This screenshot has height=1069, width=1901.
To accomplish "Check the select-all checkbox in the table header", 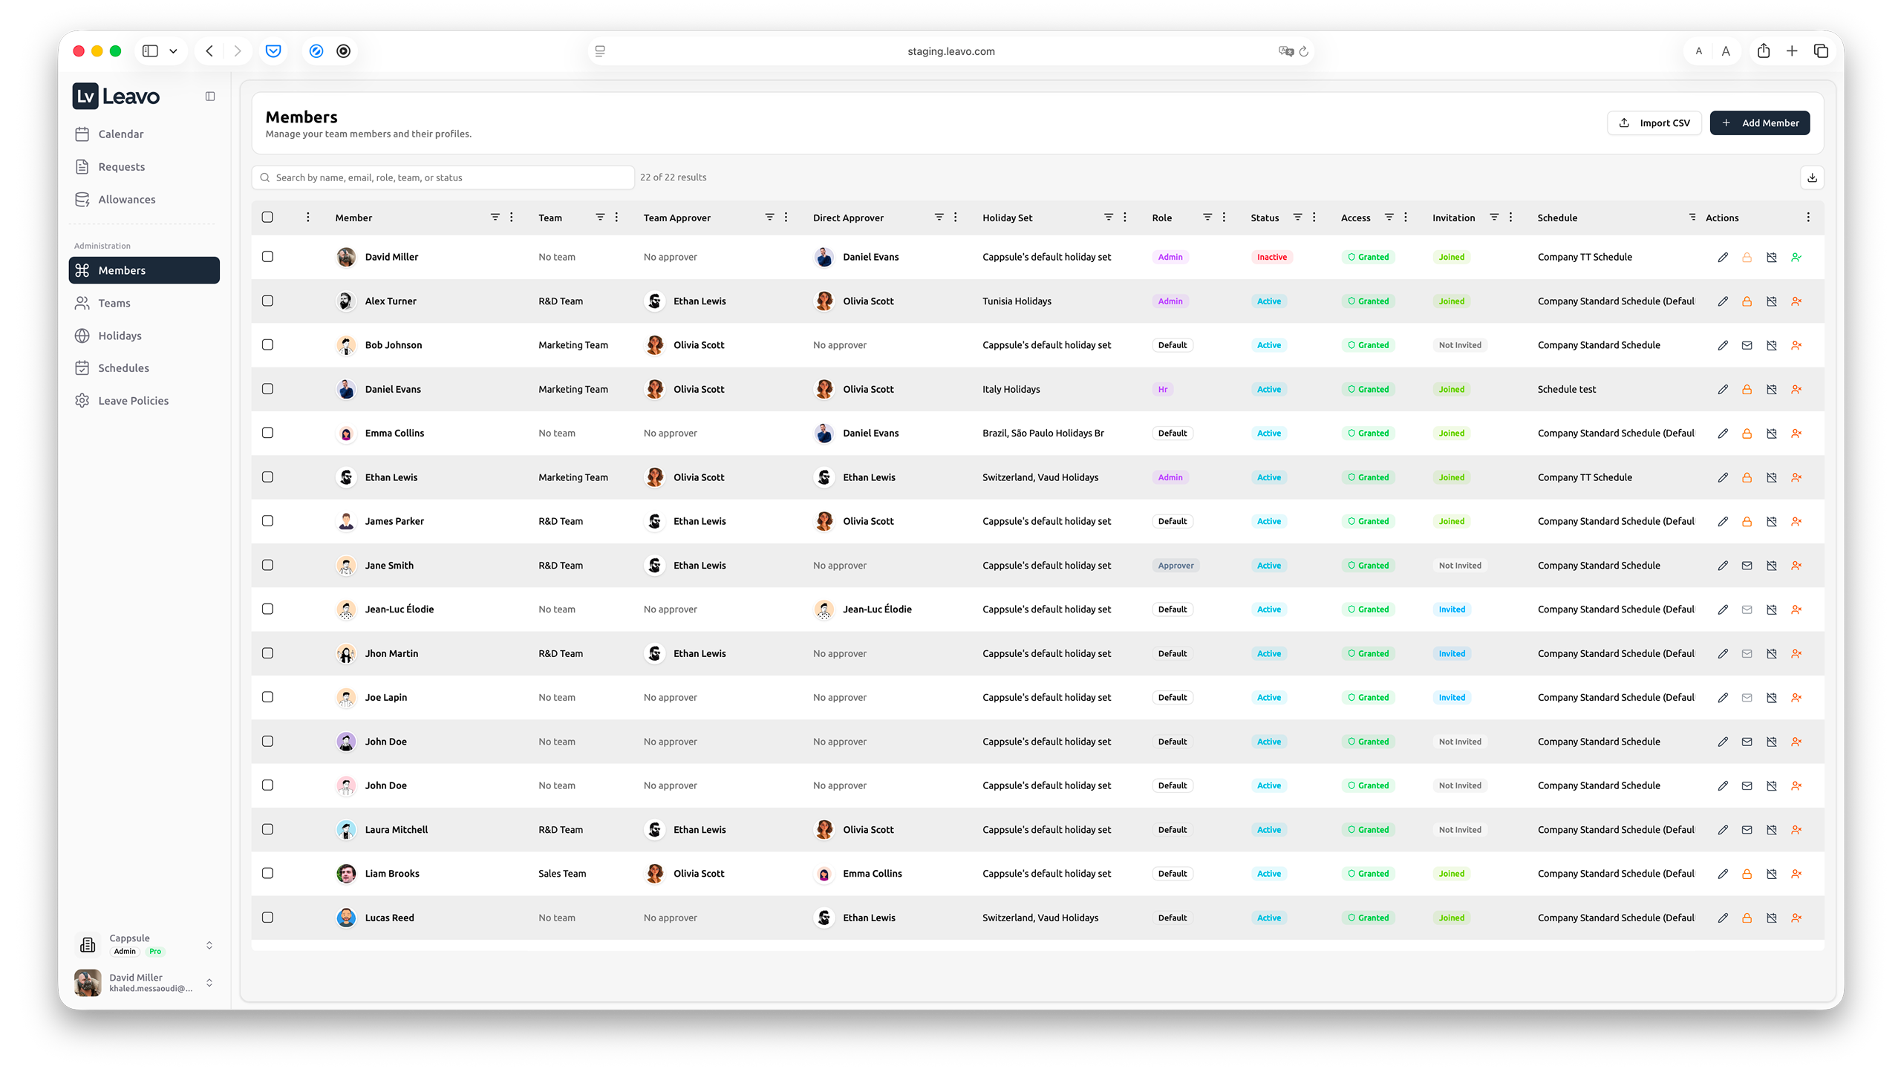I will 268,217.
